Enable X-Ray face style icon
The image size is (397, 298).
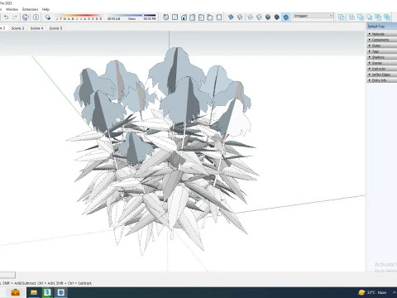tap(231, 17)
